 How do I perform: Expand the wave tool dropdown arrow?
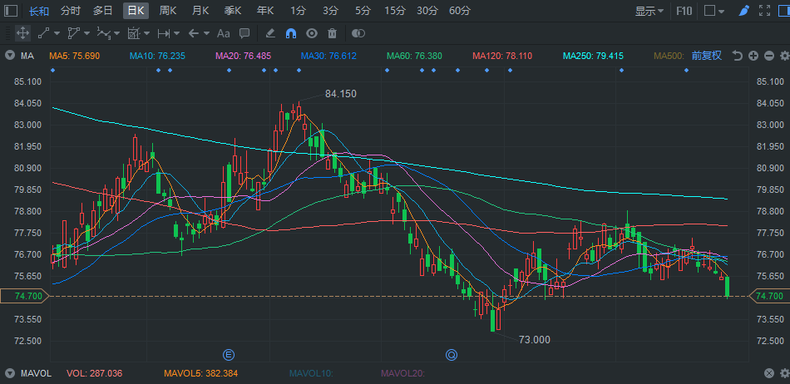click(117, 33)
